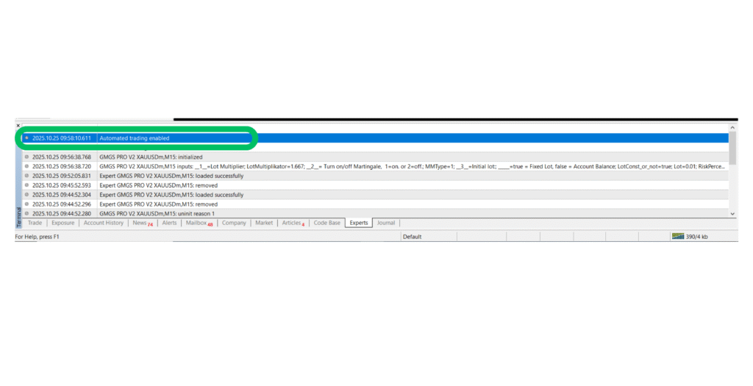Screen dimensions: 753x386
Task: Open the Account History tab
Action: [x=103, y=223]
